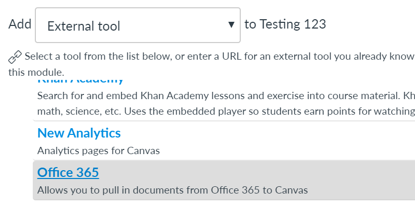Click the Analytics pages for Canvas description
This screenshot has width=415, height=206.
point(98,151)
